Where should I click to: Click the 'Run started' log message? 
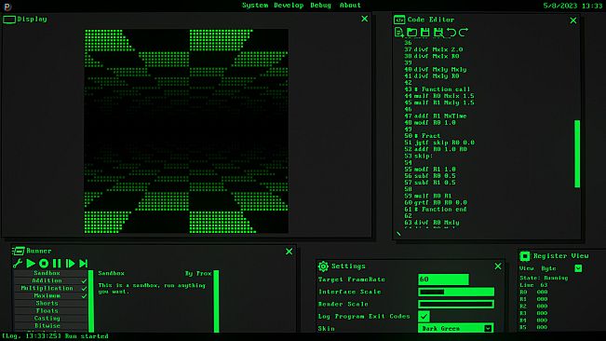point(87,336)
